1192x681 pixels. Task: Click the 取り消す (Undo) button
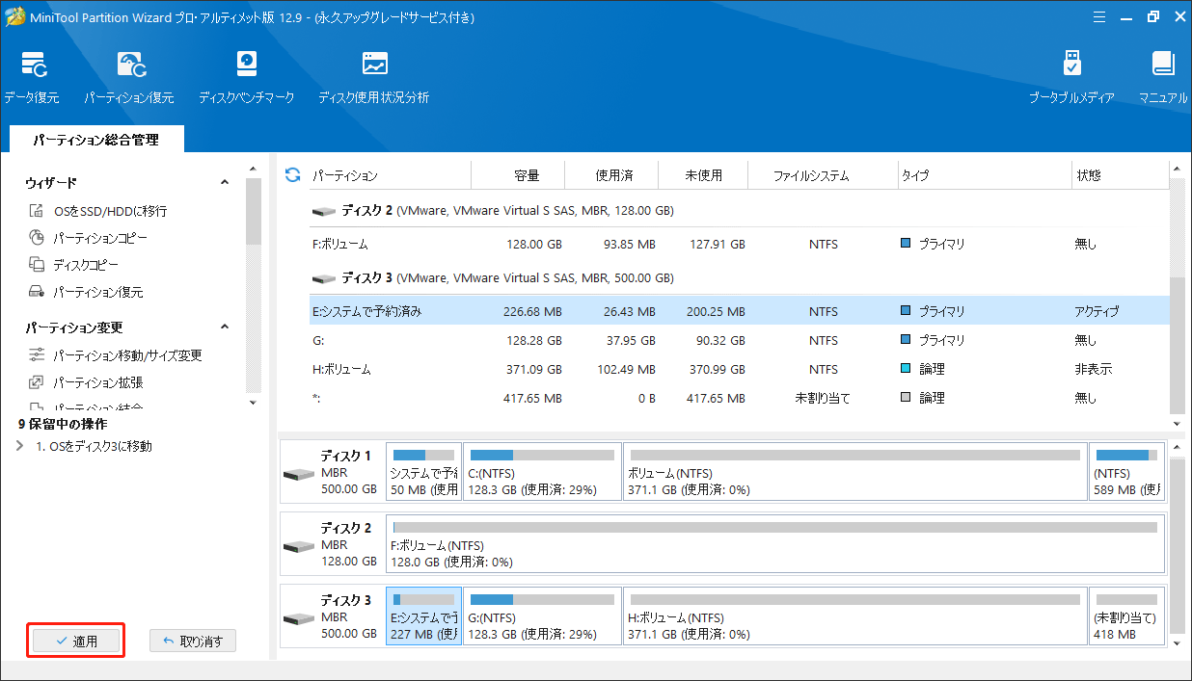[193, 642]
